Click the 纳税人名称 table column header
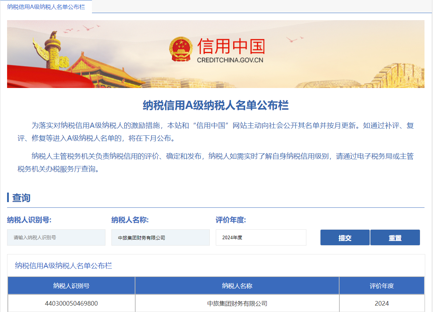The image size is (433, 312). pos(237,285)
